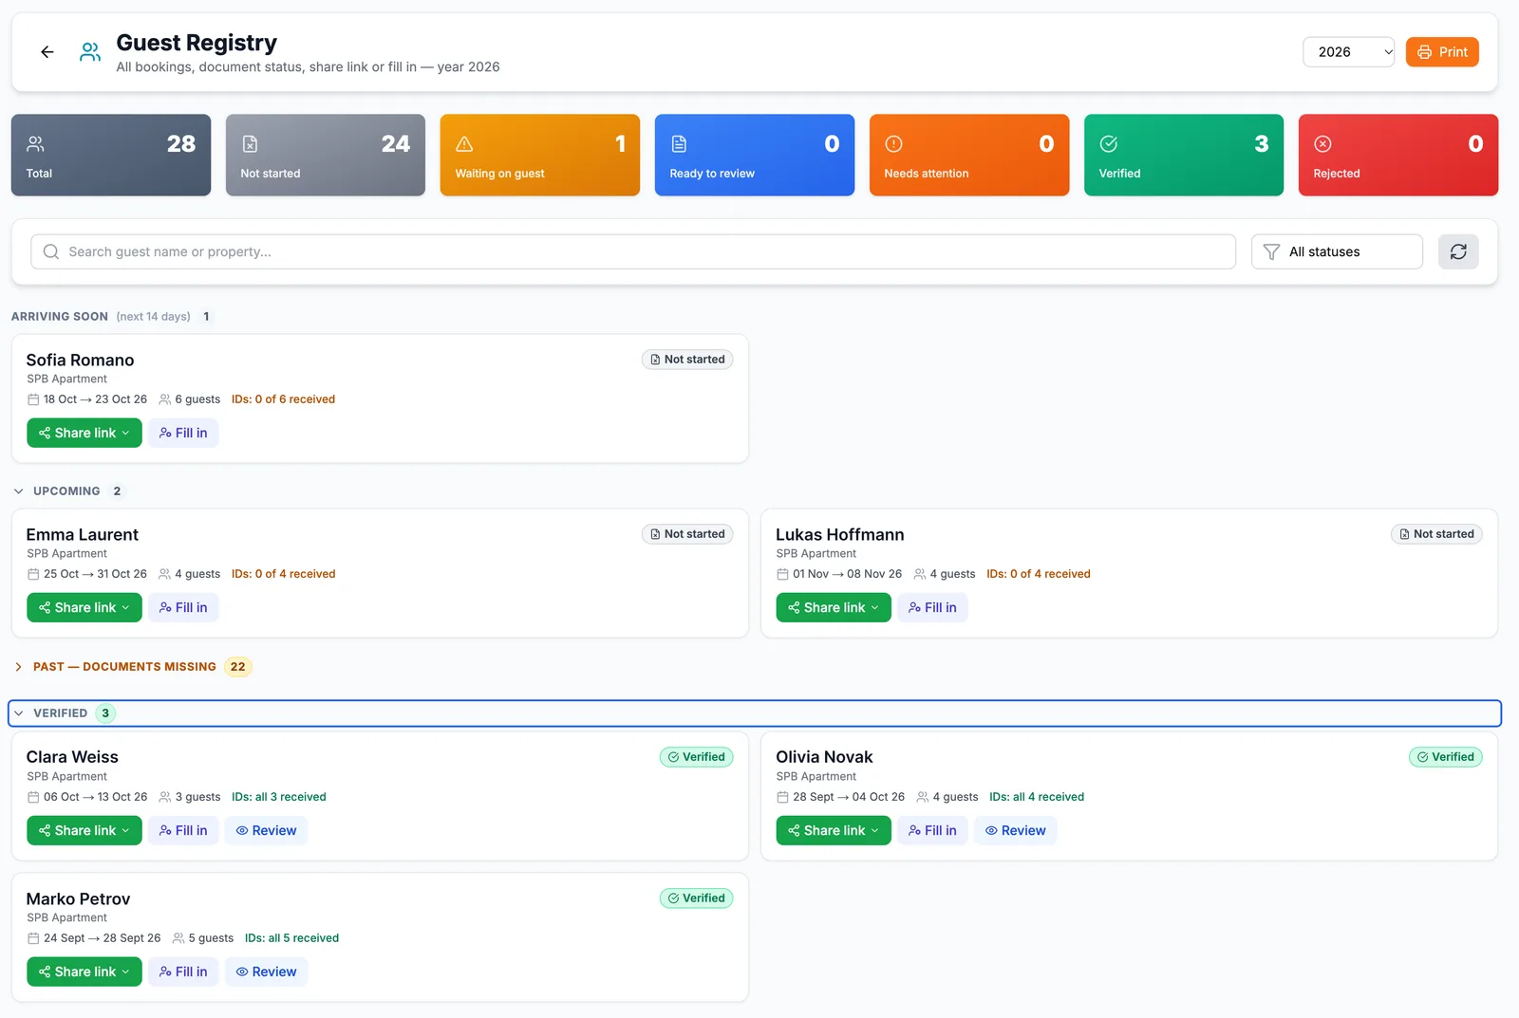Click the alert icon on Needs attention card

click(893, 144)
